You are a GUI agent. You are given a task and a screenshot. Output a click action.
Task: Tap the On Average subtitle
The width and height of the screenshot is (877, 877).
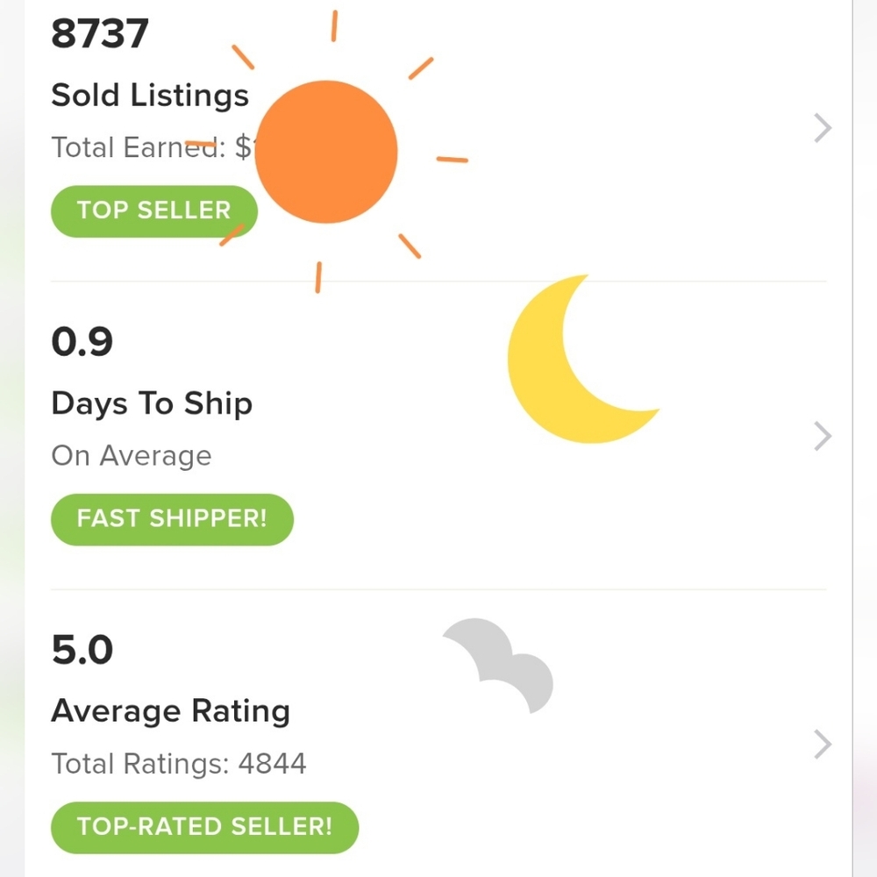click(x=132, y=456)
